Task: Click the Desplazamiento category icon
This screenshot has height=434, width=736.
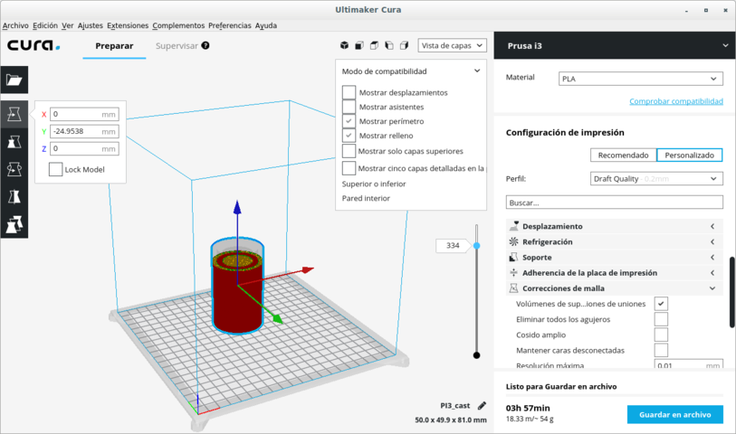Action: (x=514, y=226)
